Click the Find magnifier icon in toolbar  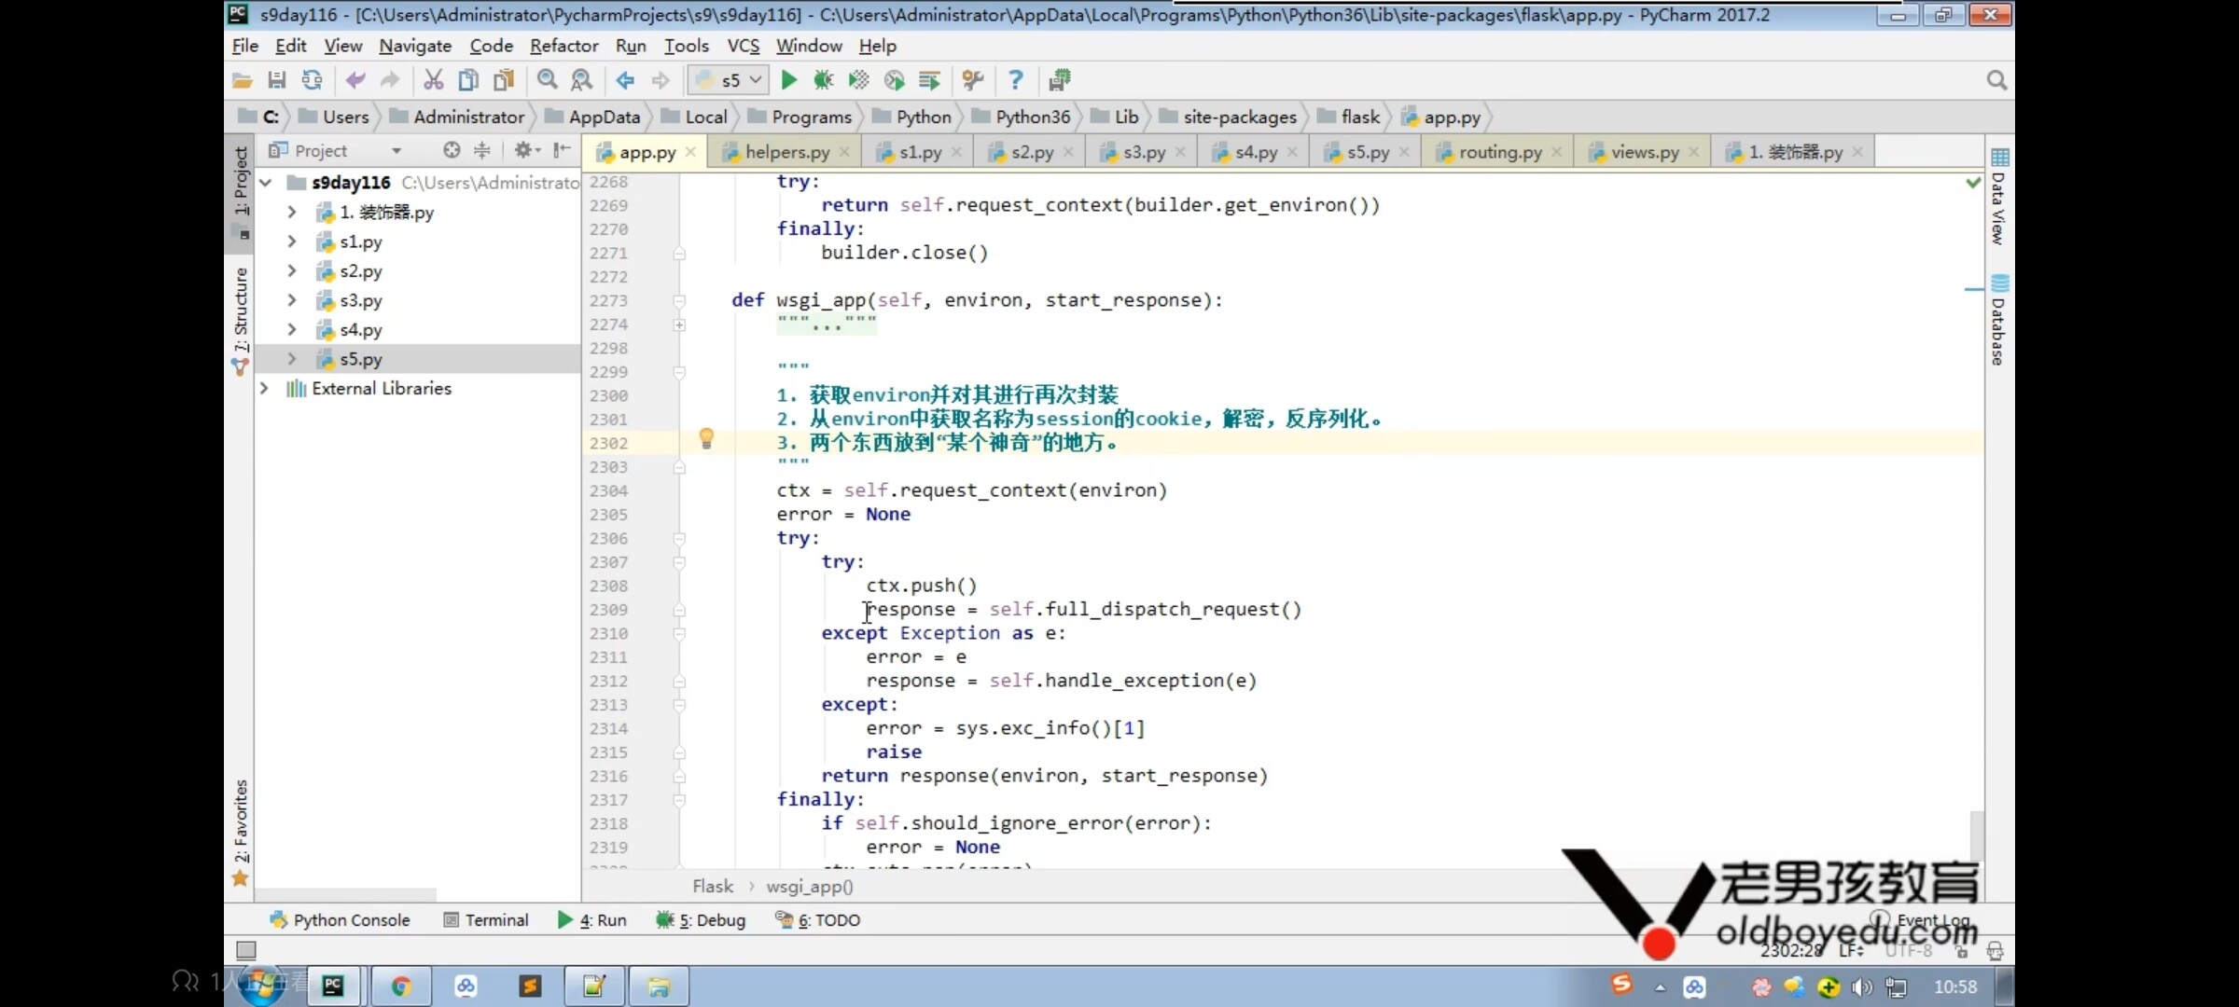coord(548,80)
